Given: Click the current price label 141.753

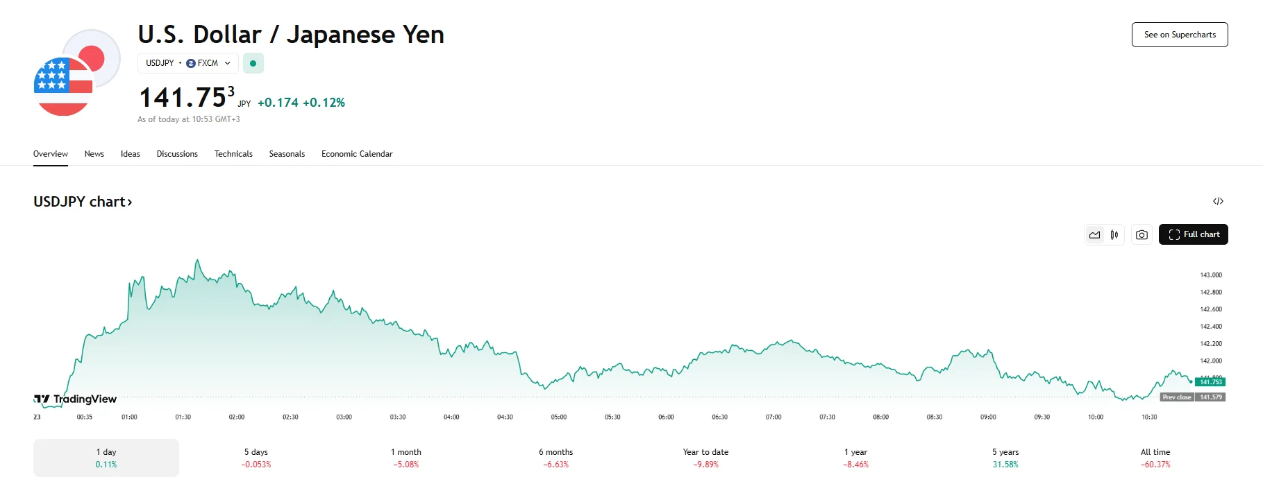Looking at the screenshot, I should (x=1210, y=382).
